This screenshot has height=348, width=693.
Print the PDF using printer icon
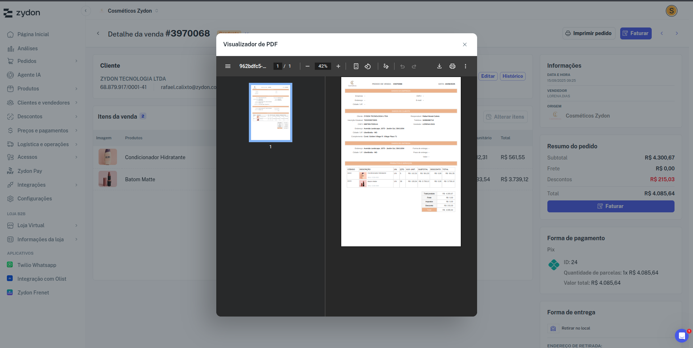click(452, 66)
